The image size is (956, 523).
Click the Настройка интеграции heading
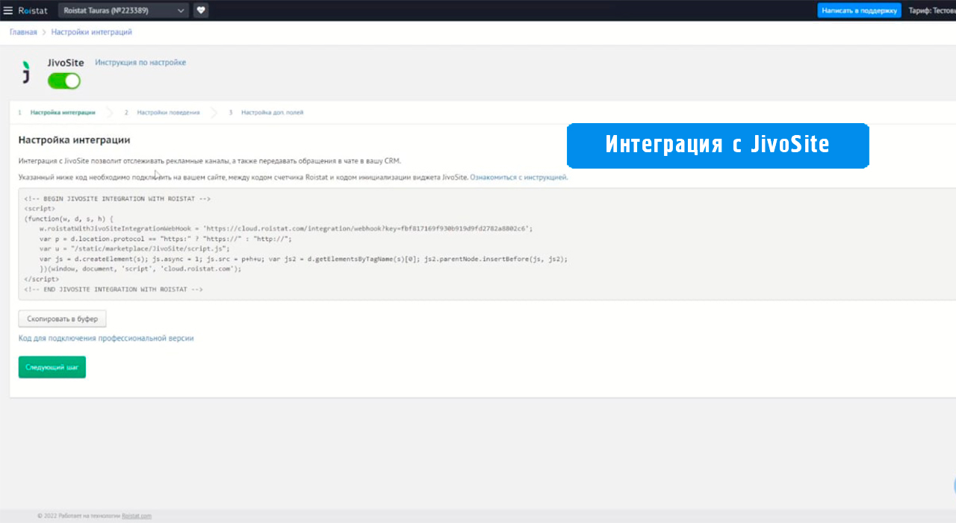point(75,140)
